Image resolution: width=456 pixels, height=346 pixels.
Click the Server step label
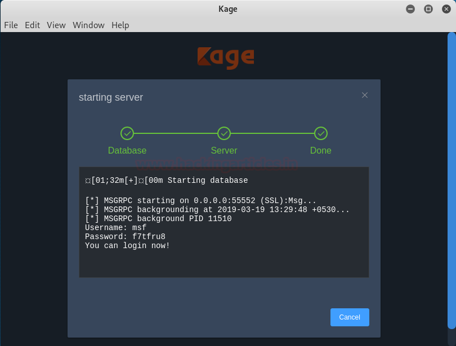click(x=224, y=150)
